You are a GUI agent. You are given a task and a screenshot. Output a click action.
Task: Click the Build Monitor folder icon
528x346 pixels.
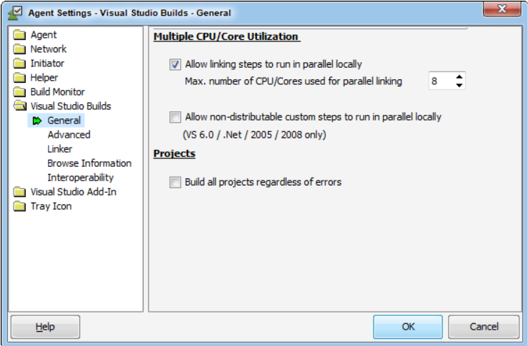coord(20,92)
